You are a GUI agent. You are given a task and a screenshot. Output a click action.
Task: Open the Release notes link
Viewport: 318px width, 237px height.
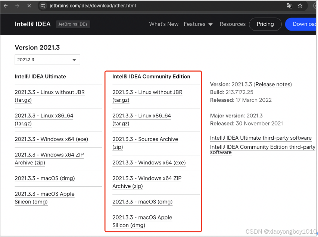273,84
